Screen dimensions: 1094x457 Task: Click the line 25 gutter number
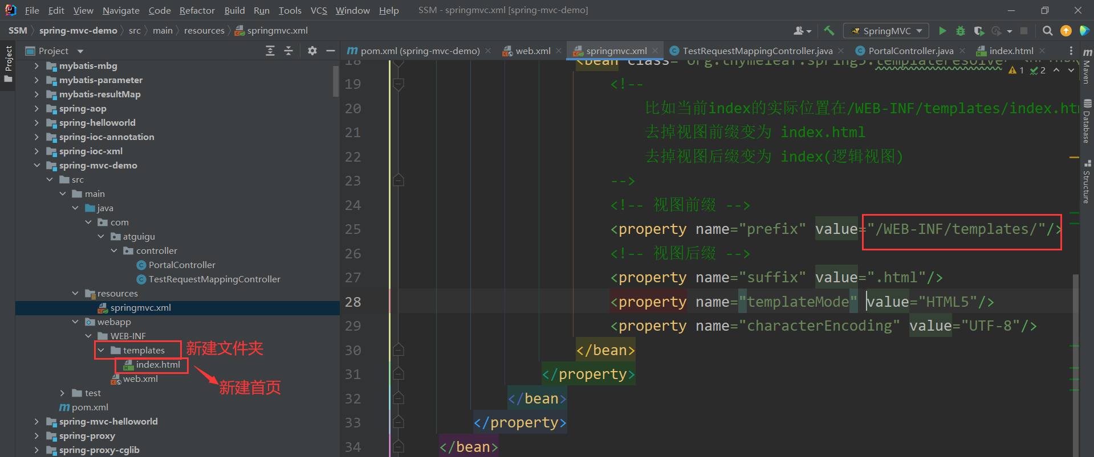353,229
